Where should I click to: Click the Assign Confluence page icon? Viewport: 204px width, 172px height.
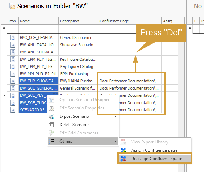123,150
